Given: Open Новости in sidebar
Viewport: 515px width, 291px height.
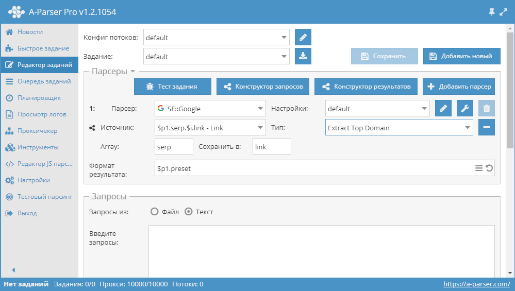Looking at the screenshot, I should [x=39, y=32].
